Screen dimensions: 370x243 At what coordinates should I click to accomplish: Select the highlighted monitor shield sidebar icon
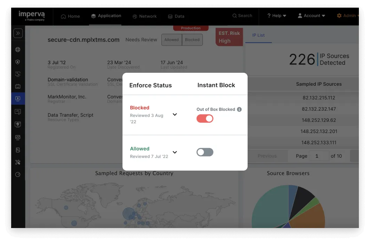point(18,99)
